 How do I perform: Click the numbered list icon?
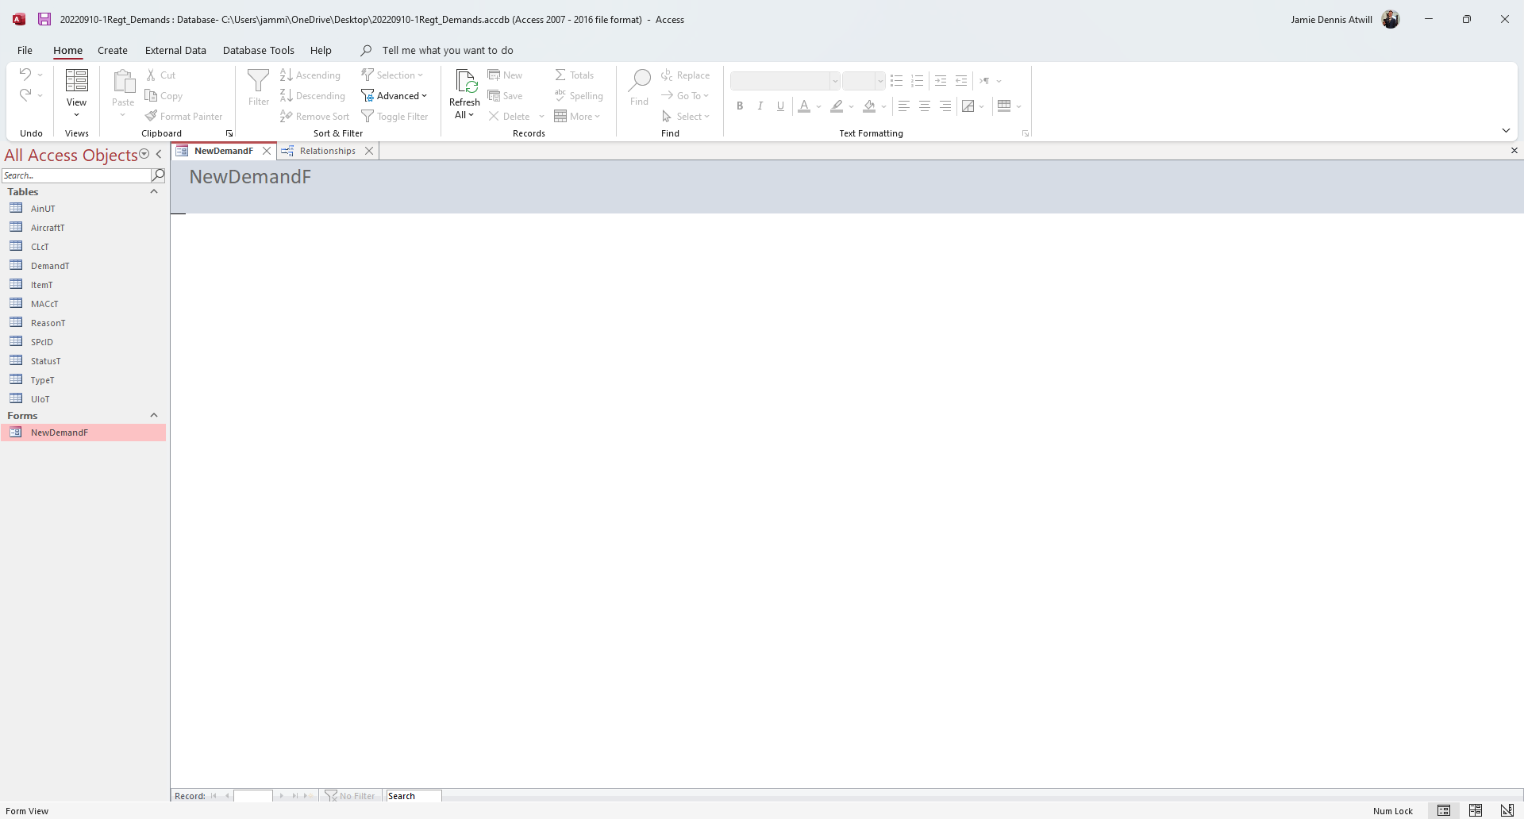[x=918, y=81]
